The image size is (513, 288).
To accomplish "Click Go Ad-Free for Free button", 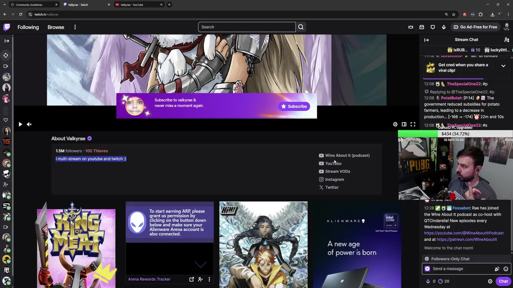I will click(x=475, y=27).
